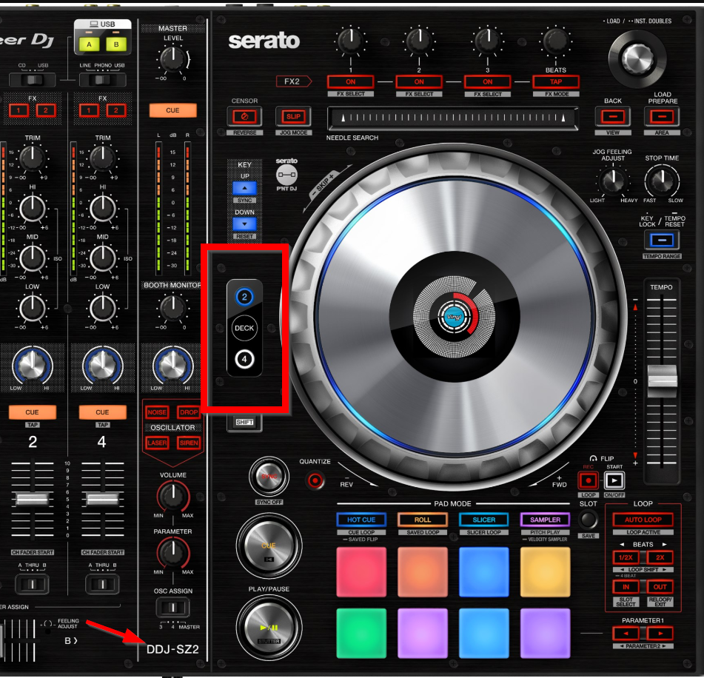This screenshot has width=704, height=678.
Task: Click channel 4 TRIM knob
Action: 102,158
